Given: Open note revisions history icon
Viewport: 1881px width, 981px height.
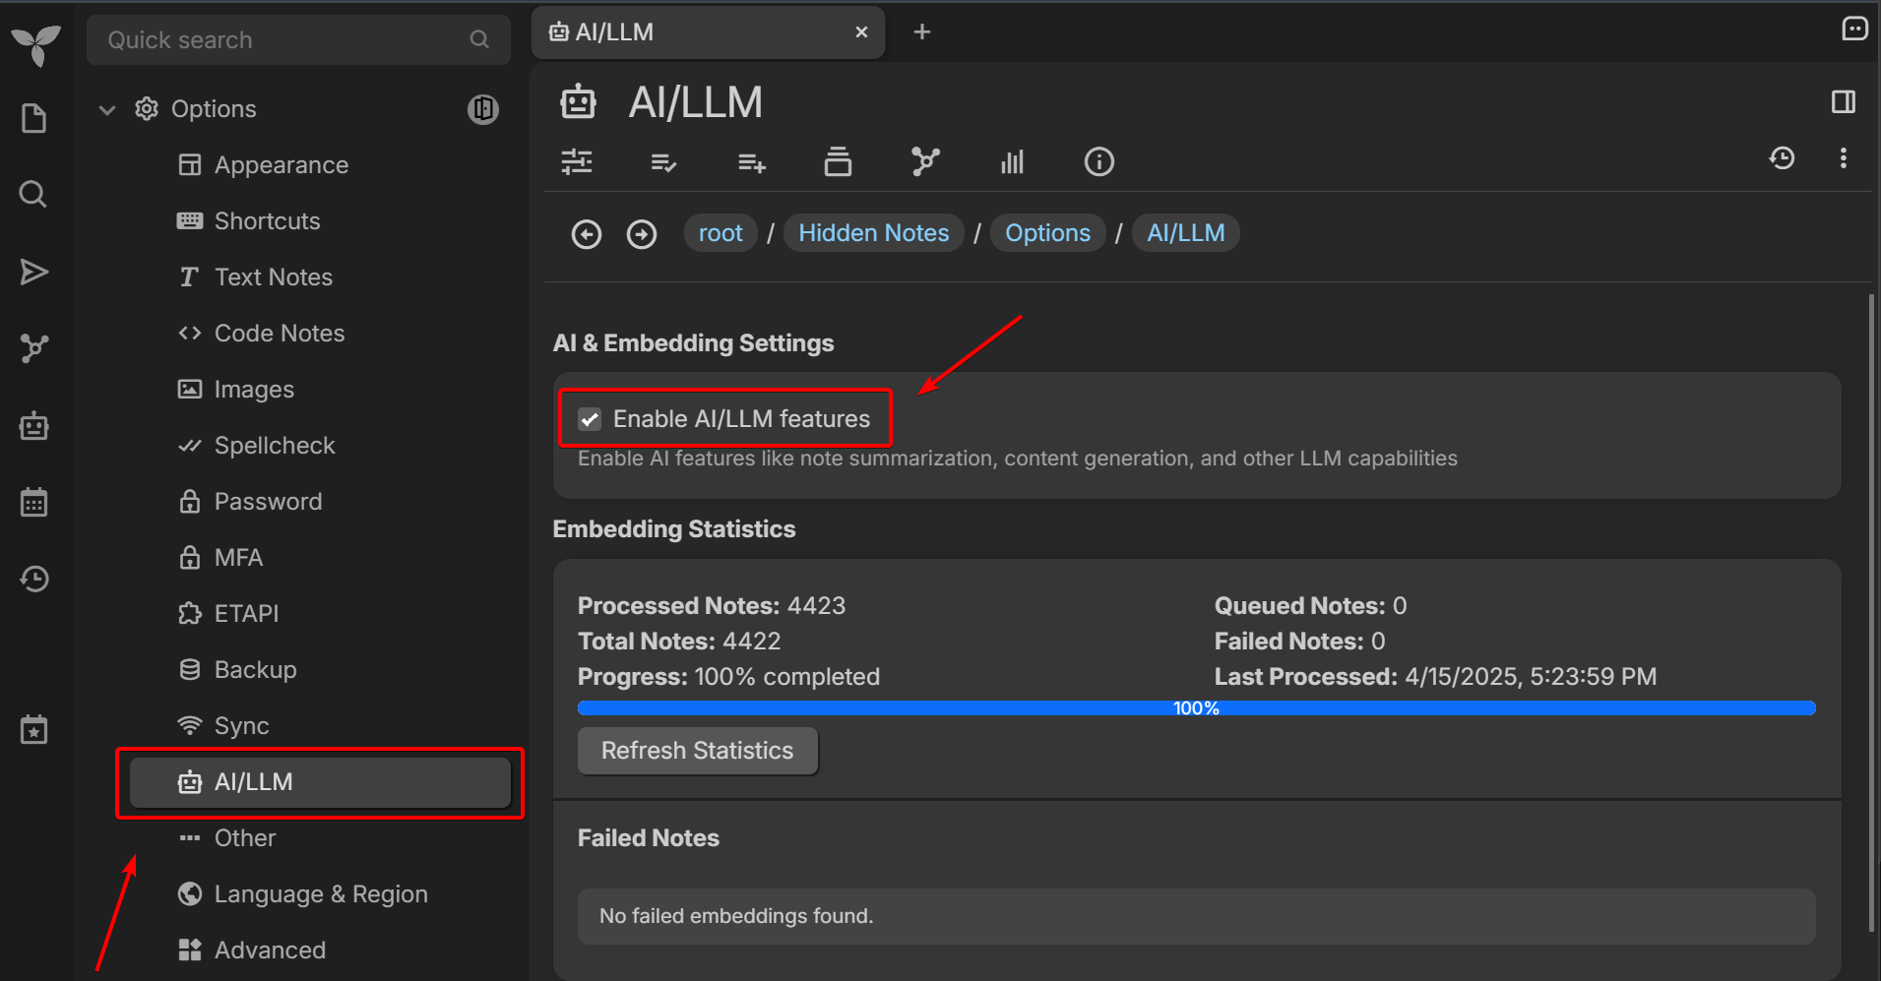Looking at the screenshot, I should (x=1782, y=158).
